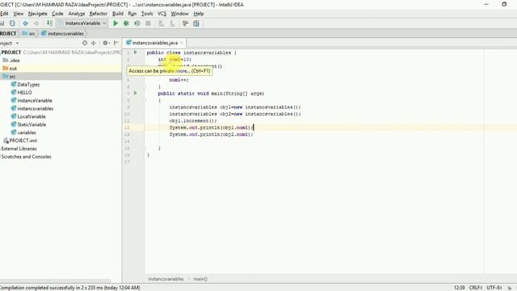The width and height of the screenshot is (517, 291).
Task: Select the instancsvariables.java editor tab
Action: click(x=154, y=43)
